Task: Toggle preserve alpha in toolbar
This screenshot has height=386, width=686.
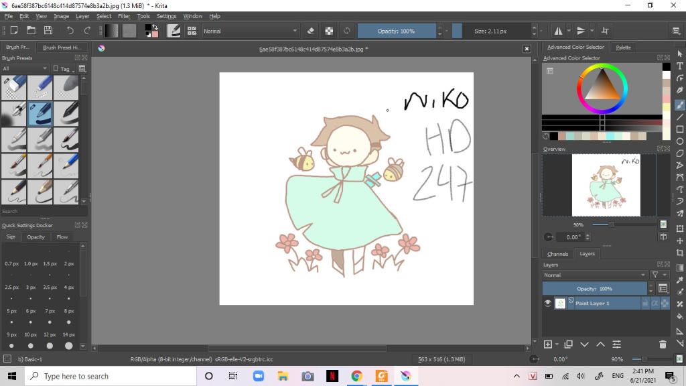Action: [329, 31]
